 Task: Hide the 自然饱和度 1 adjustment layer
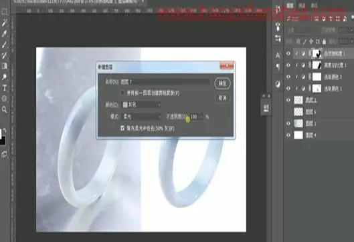[288, 53]
